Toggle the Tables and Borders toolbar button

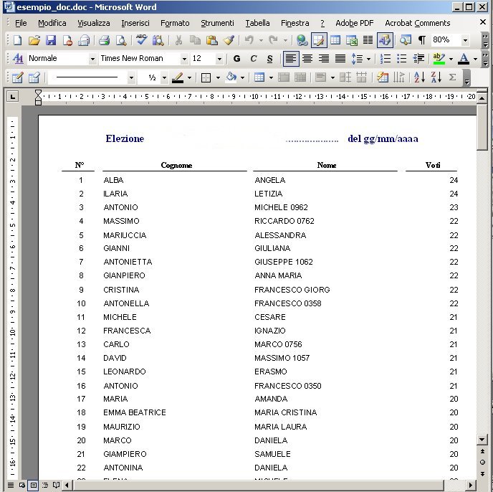point(319,40)
